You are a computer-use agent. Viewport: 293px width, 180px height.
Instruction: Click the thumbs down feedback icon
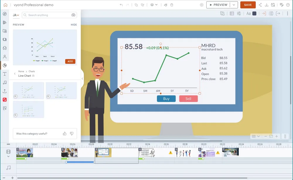71,133
